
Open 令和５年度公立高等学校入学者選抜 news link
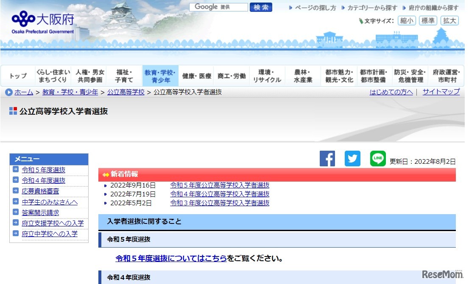(220, 185)
